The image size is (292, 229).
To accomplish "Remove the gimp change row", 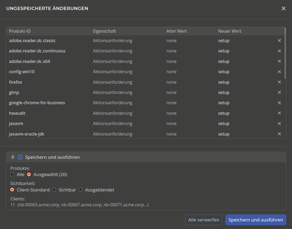I will coord(279,92).
